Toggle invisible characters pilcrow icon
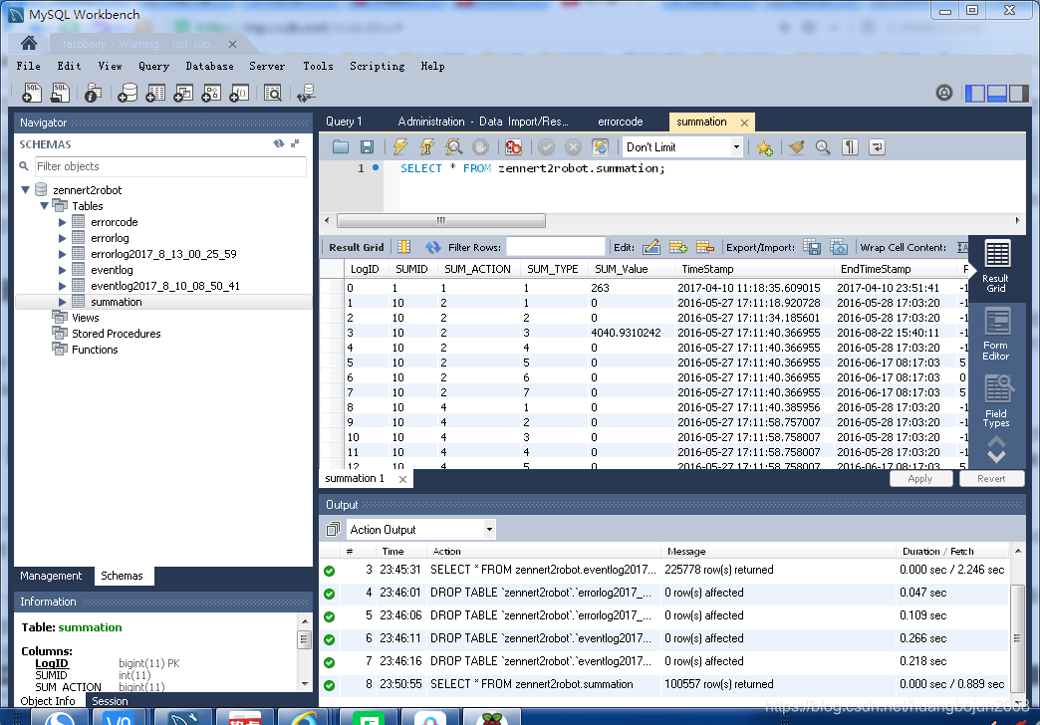Screen dimensions: 1040x725 [x=850, y=147]
